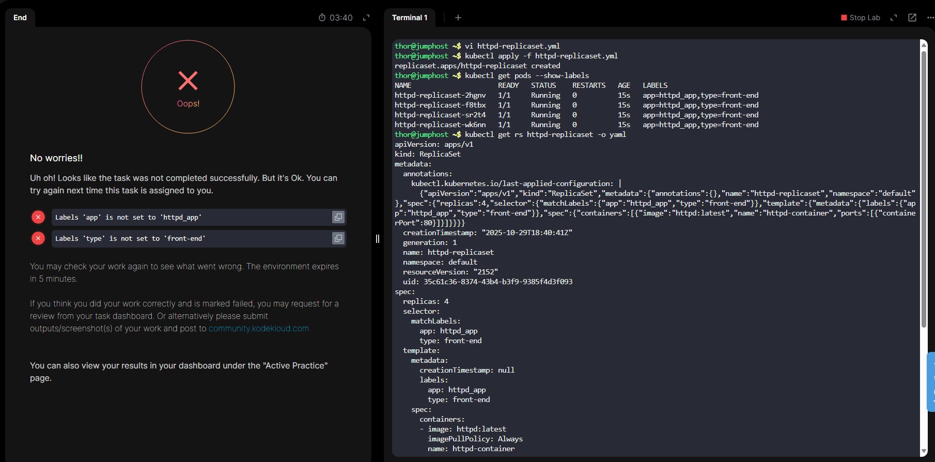Image resolution: width=935 pixels, height=462 pixels.
Task: Click red X beside 'type' label error
Action: (38, 238)
